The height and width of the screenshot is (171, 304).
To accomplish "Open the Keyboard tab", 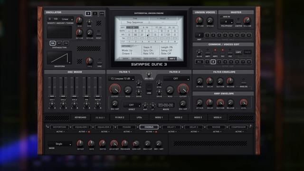I will [x=80, y=117].
